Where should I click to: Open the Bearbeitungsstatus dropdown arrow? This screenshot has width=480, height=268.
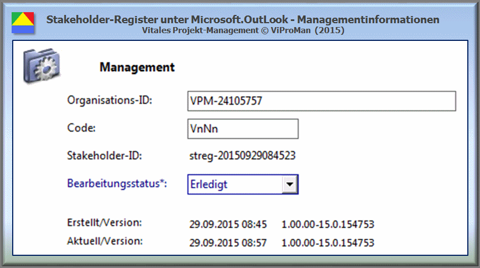pyautogui.click(x=290, y=185)
